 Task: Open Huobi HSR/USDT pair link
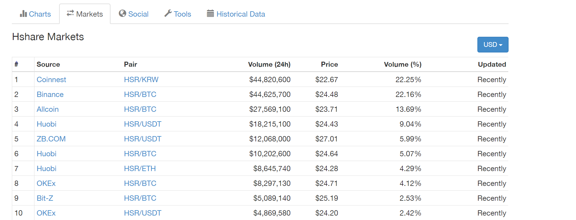click(143, 124)
